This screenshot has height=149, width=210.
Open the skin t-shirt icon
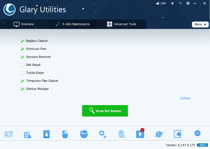point(172,3)
